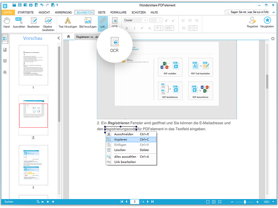Open the SCHÜTZEN ribbon tab
The image size is (278, 208).
[x=138, y=12]
